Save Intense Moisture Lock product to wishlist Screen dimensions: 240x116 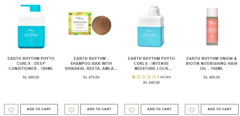click(x=132, y=109)
